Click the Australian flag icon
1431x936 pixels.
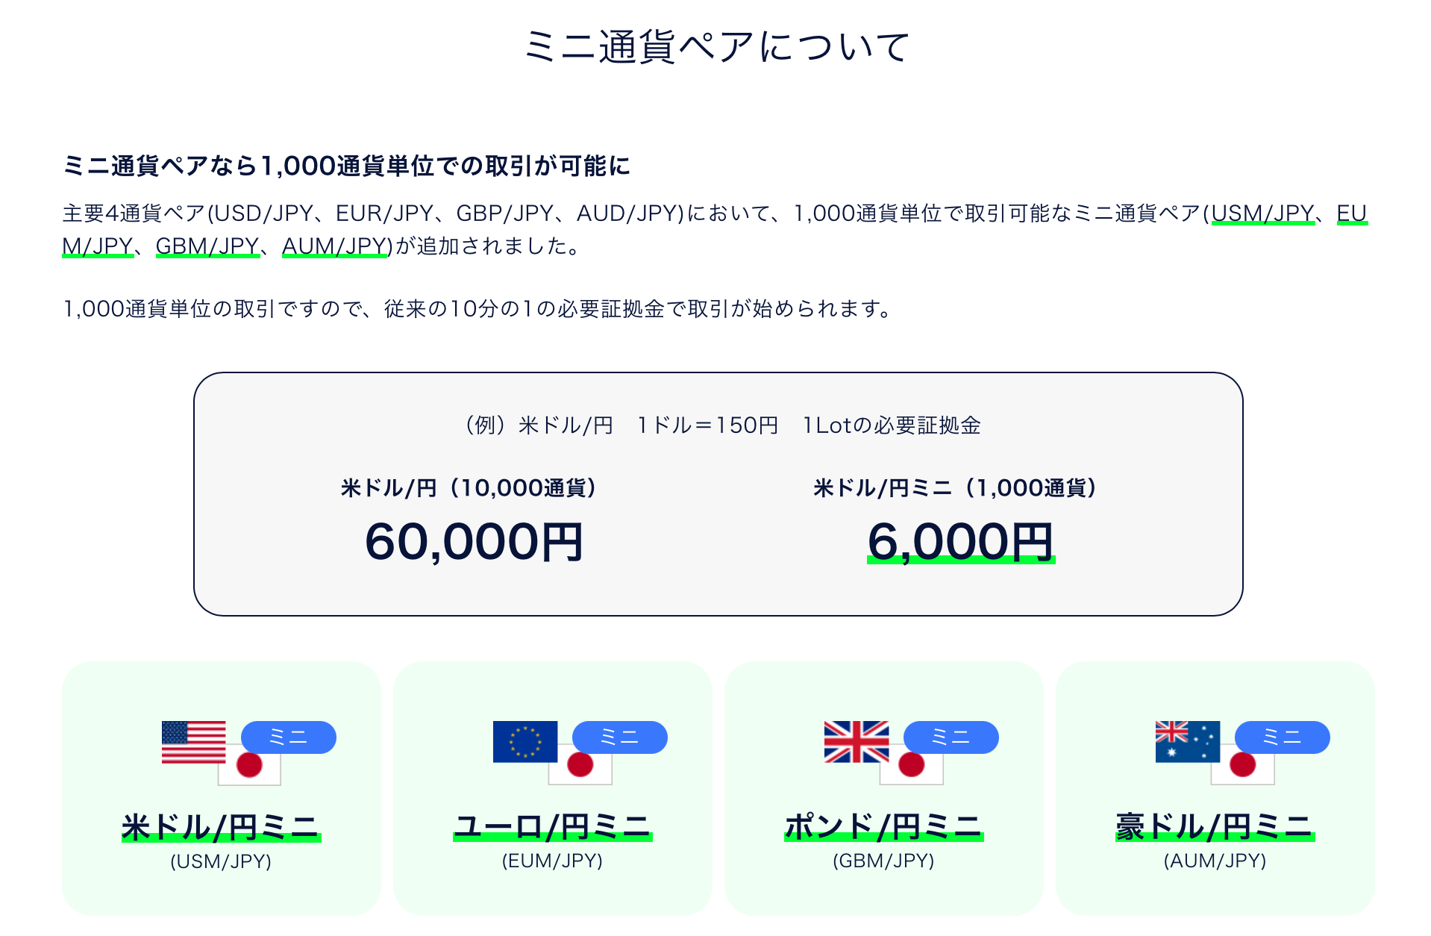pyautogui.click(x=1187, y=741)
